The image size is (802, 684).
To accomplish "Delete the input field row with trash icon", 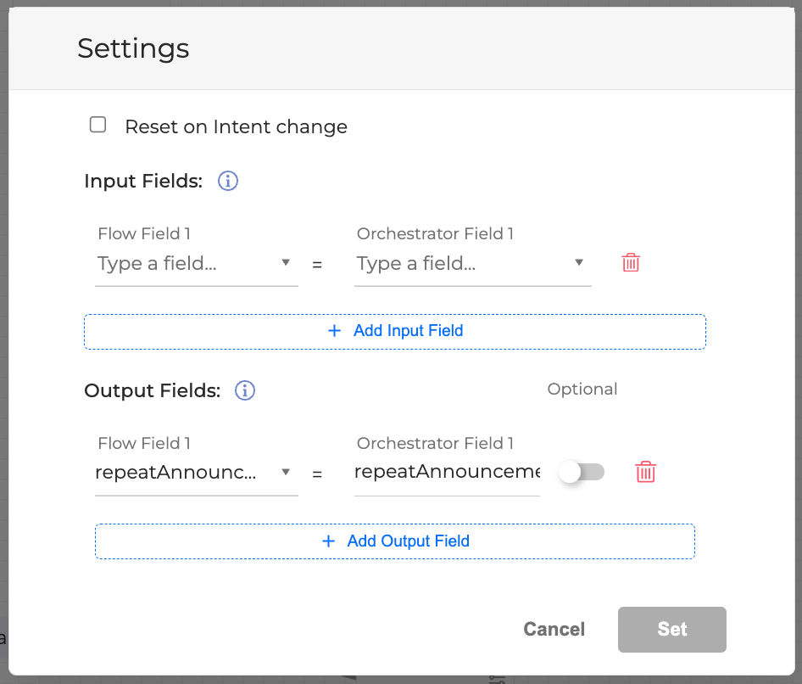I will 631,262.
